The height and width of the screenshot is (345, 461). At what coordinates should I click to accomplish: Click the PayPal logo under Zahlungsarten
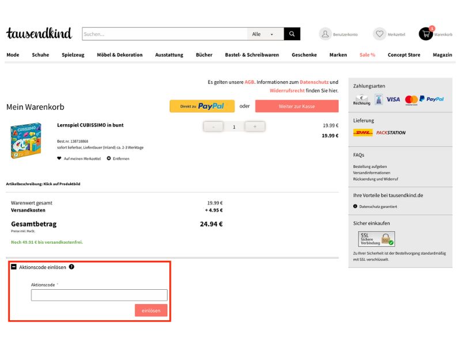pos(431,99)
